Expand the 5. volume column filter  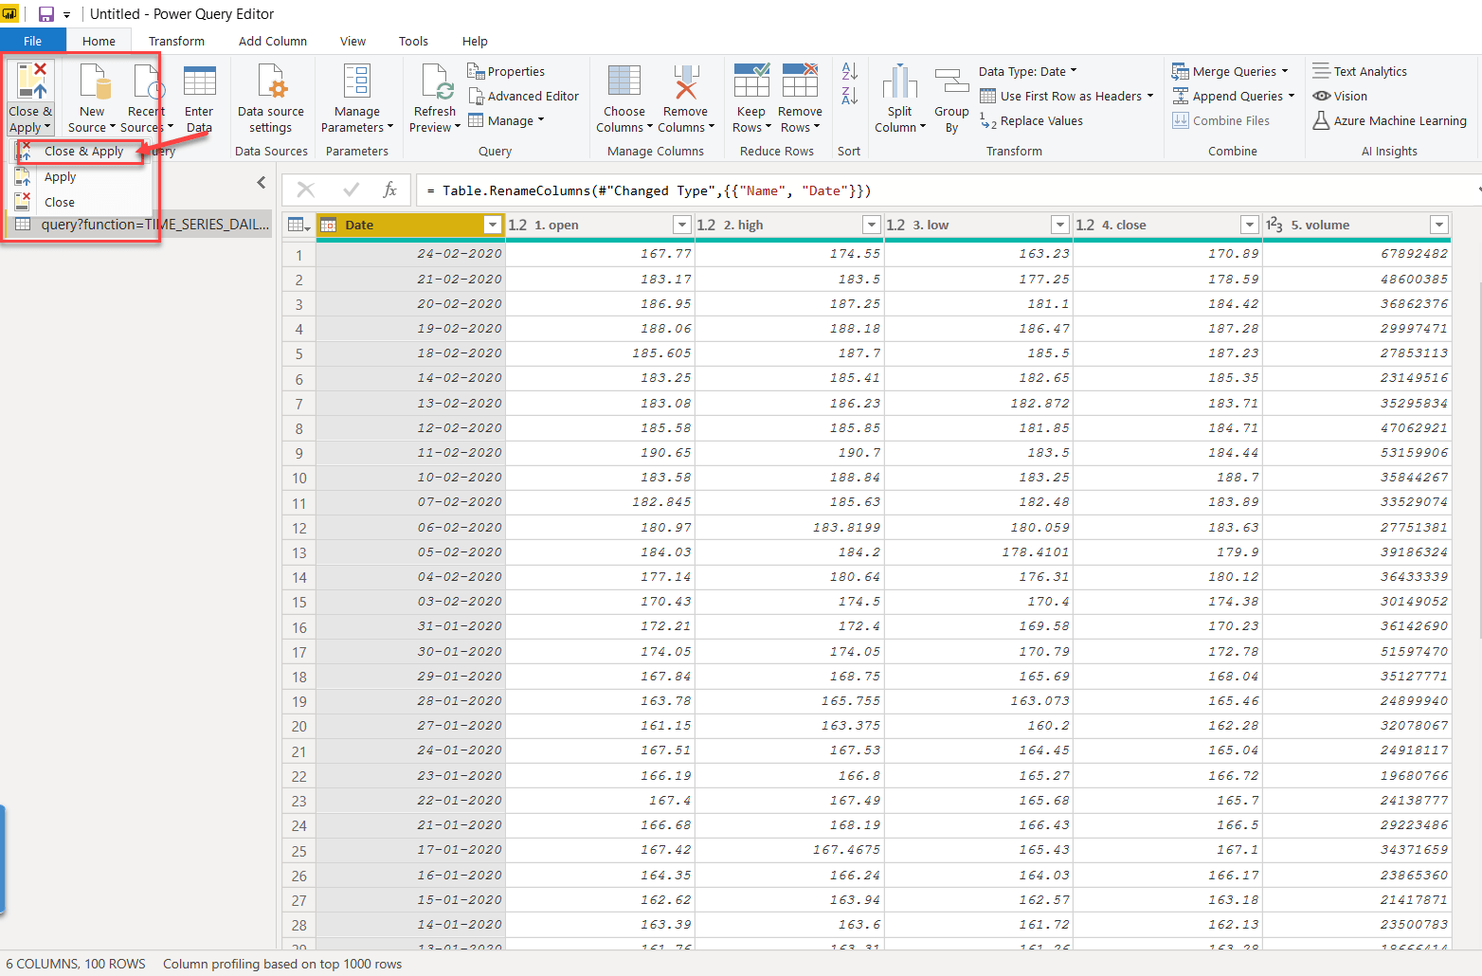tap(1438, 226)
